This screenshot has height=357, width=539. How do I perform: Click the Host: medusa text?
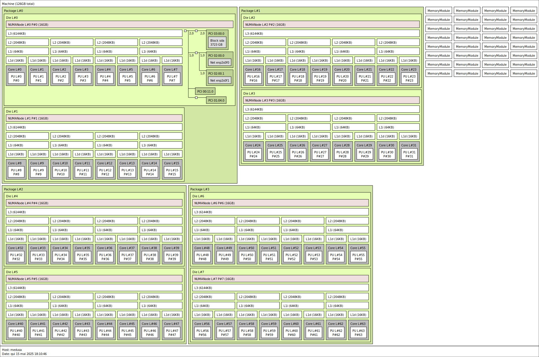[x=12, y=350]
